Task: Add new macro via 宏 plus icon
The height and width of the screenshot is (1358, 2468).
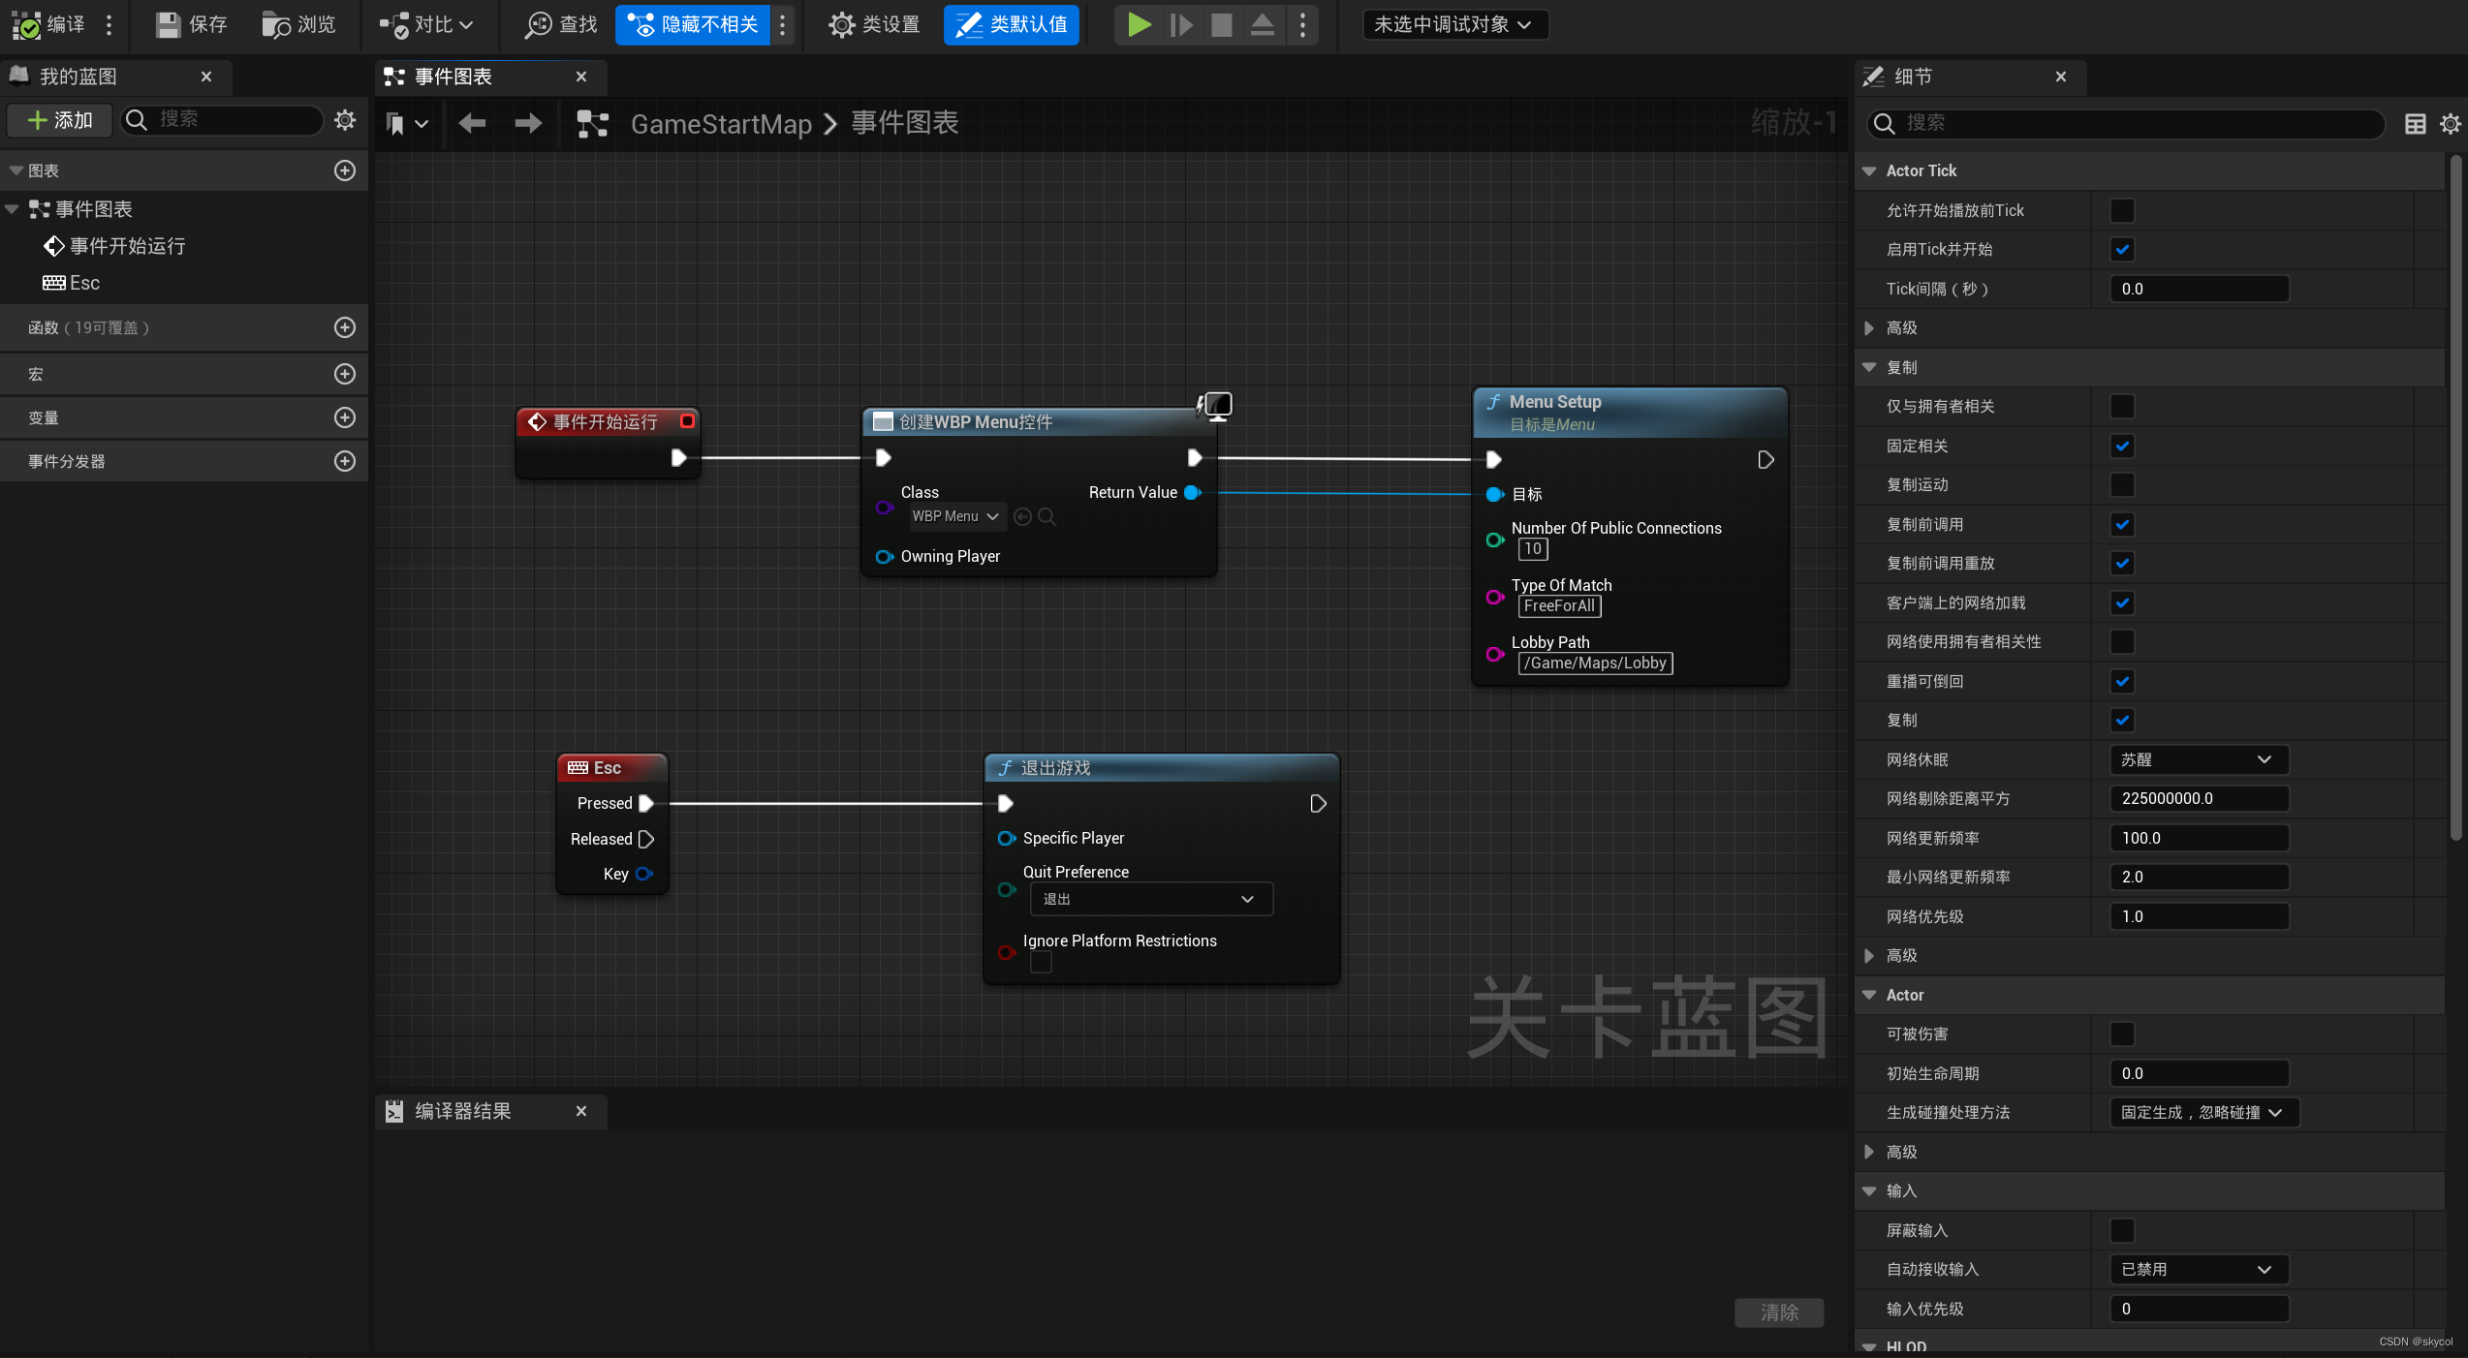Action: (345, 374)
